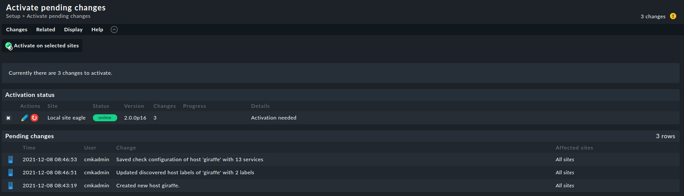Open the Help dropdown menu
684x196 pixels.
pyautogui.click(x=97, y=30)
